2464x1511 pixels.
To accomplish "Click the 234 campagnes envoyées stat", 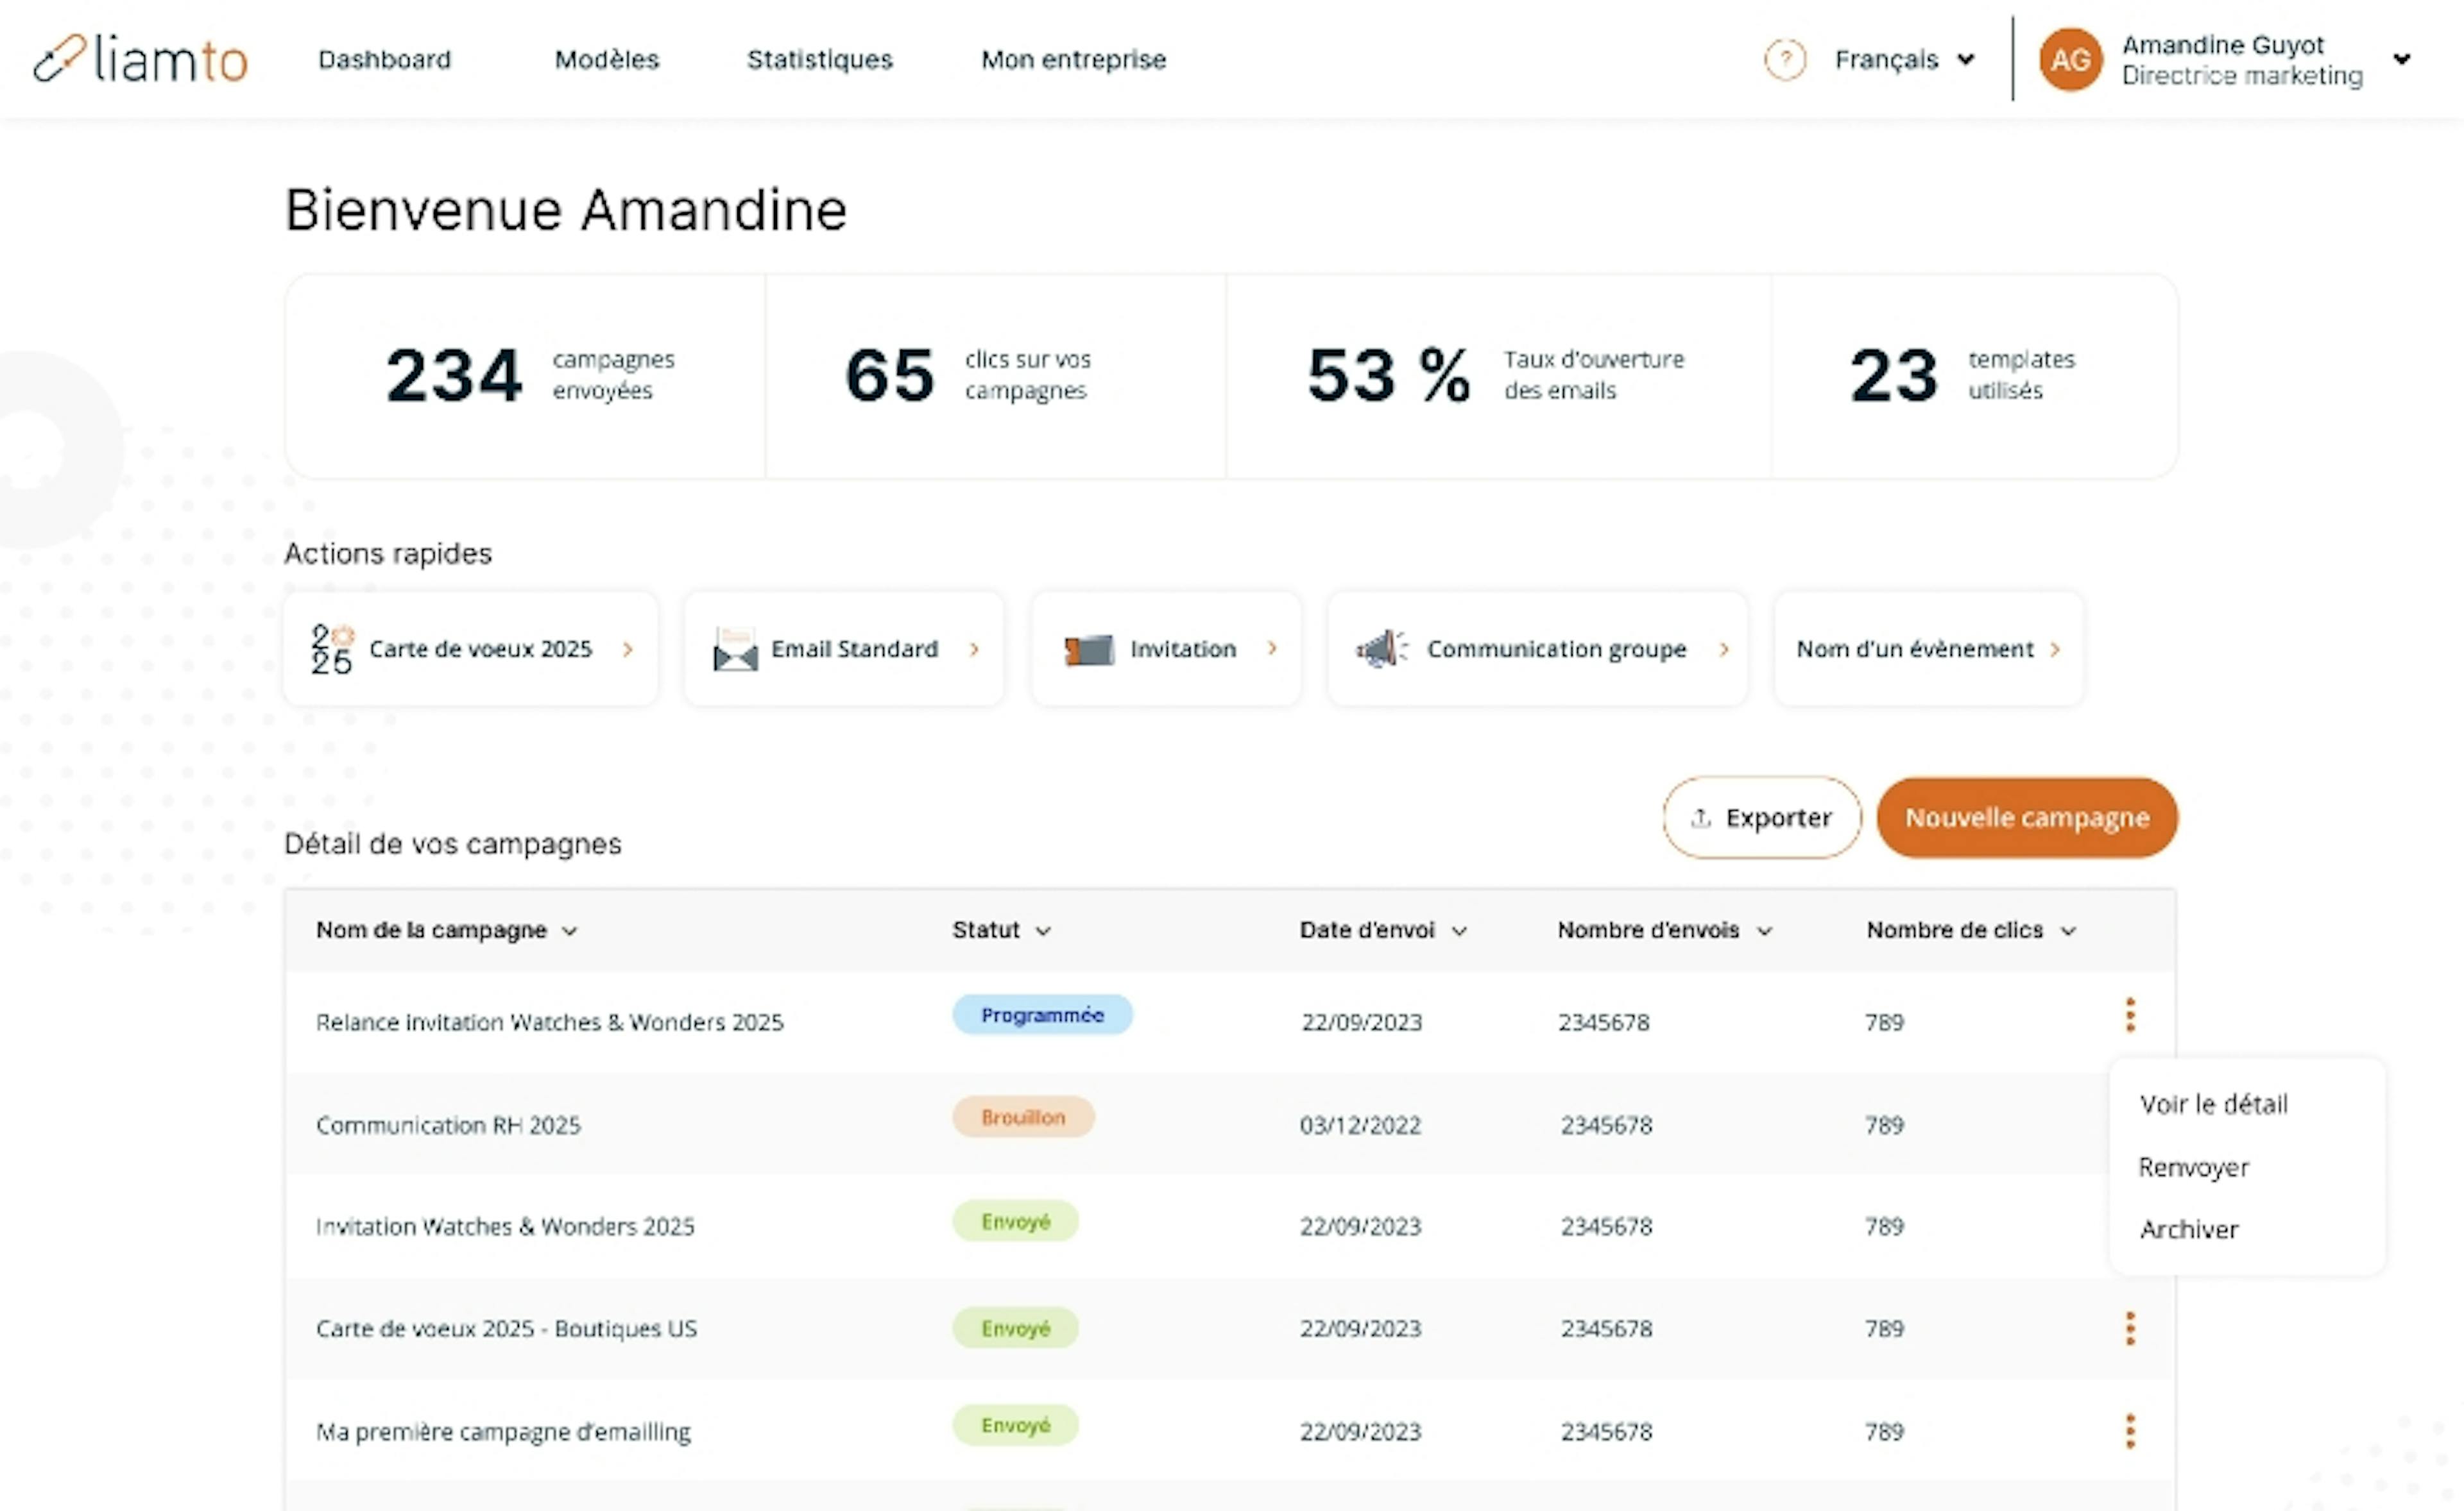I will (526, 376).
